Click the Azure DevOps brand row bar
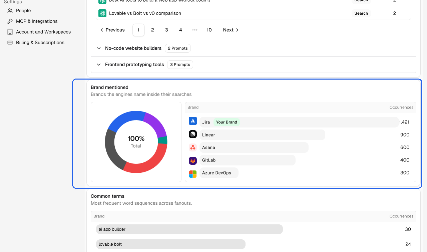 click(x=219, y=173)
